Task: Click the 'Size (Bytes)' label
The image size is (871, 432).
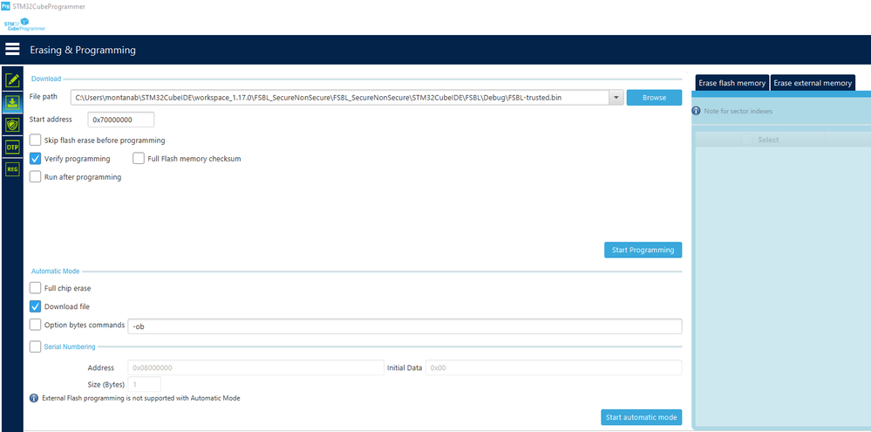Action: (106, 385)
